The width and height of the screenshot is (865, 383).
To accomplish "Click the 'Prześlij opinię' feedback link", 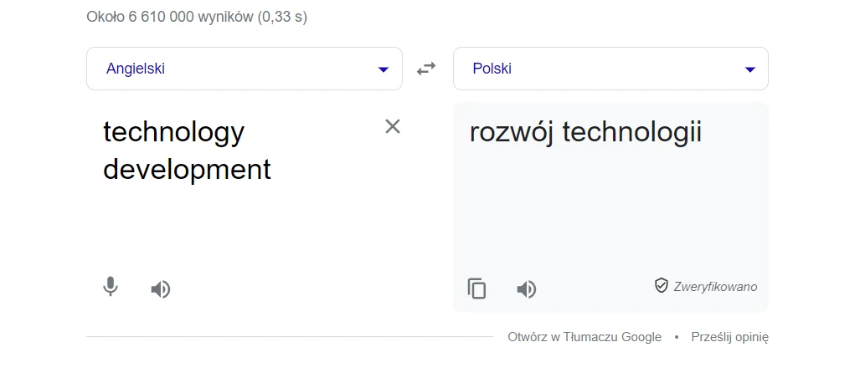I will [x=729, y=337].
